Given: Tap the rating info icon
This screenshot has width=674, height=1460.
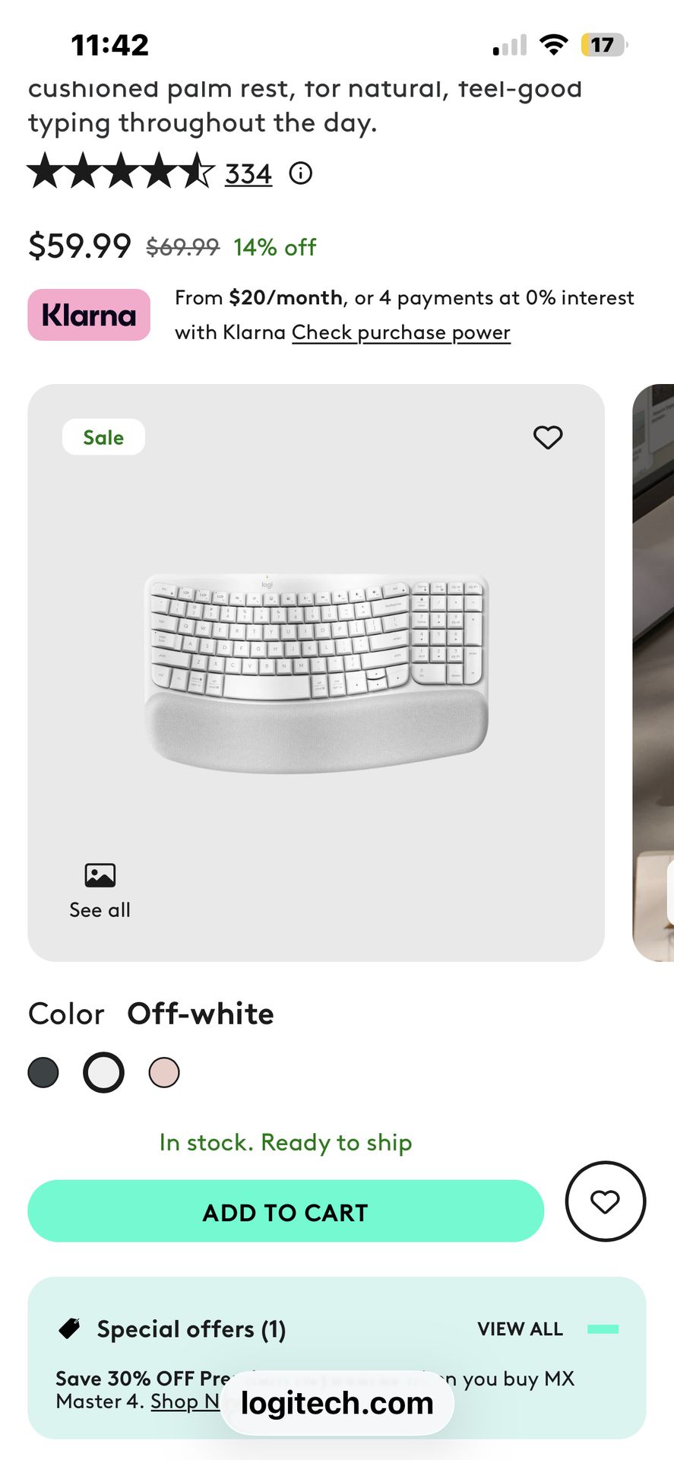Looking at the screenshot, I should [x=301, y=173].
